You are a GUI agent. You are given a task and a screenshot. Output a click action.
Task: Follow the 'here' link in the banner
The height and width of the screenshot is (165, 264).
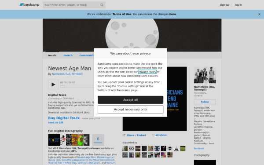click(x=172, y=14)
